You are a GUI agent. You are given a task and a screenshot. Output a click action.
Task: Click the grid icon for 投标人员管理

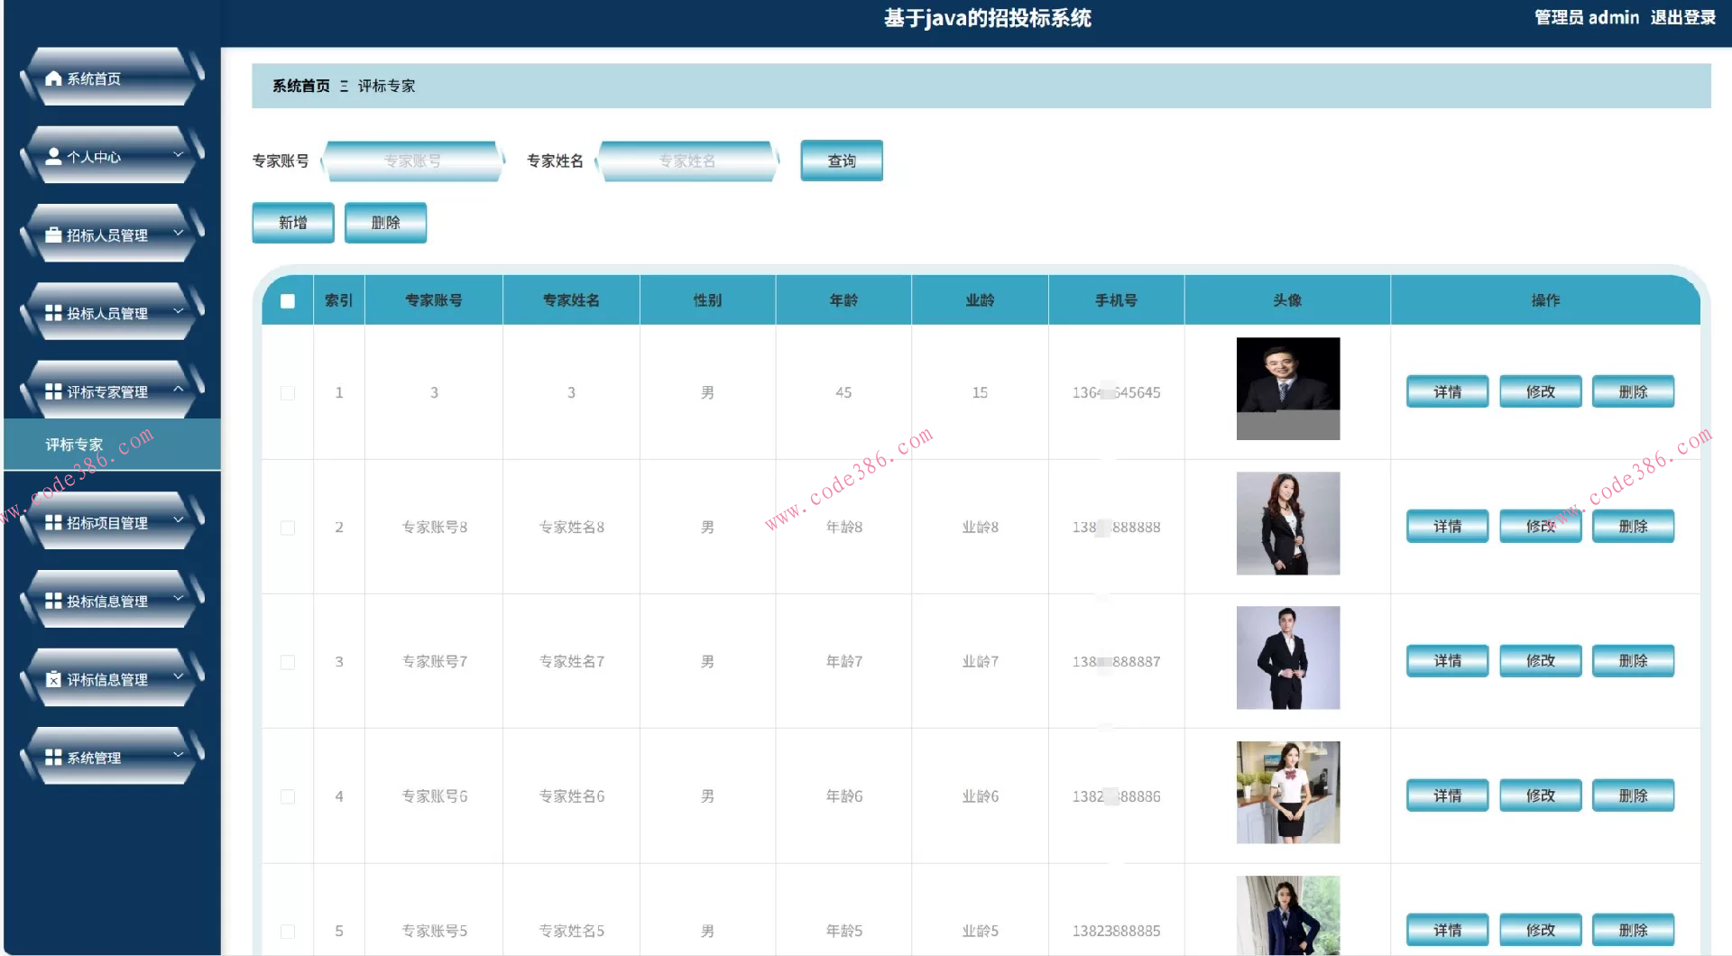tap(53, 313)
